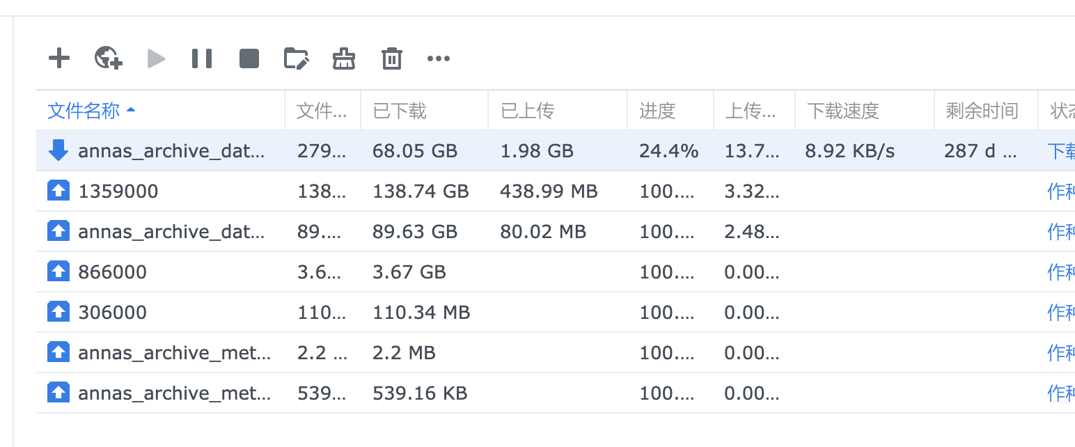
Task: Clear completed tasks with broom icon
Action: click(x=344, y=58)
